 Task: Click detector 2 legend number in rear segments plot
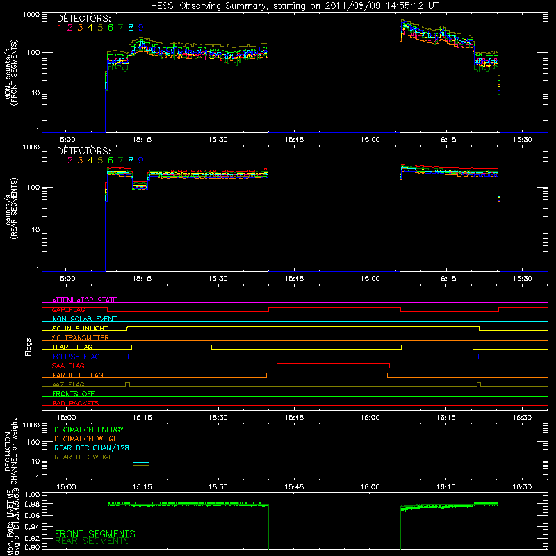pyautogui.click(x=70, y=161)
